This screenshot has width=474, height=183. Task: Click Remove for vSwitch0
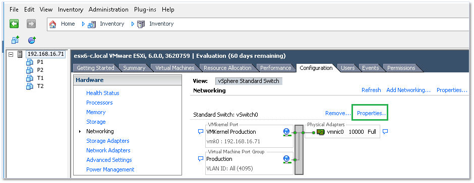(x=338, y=113)
